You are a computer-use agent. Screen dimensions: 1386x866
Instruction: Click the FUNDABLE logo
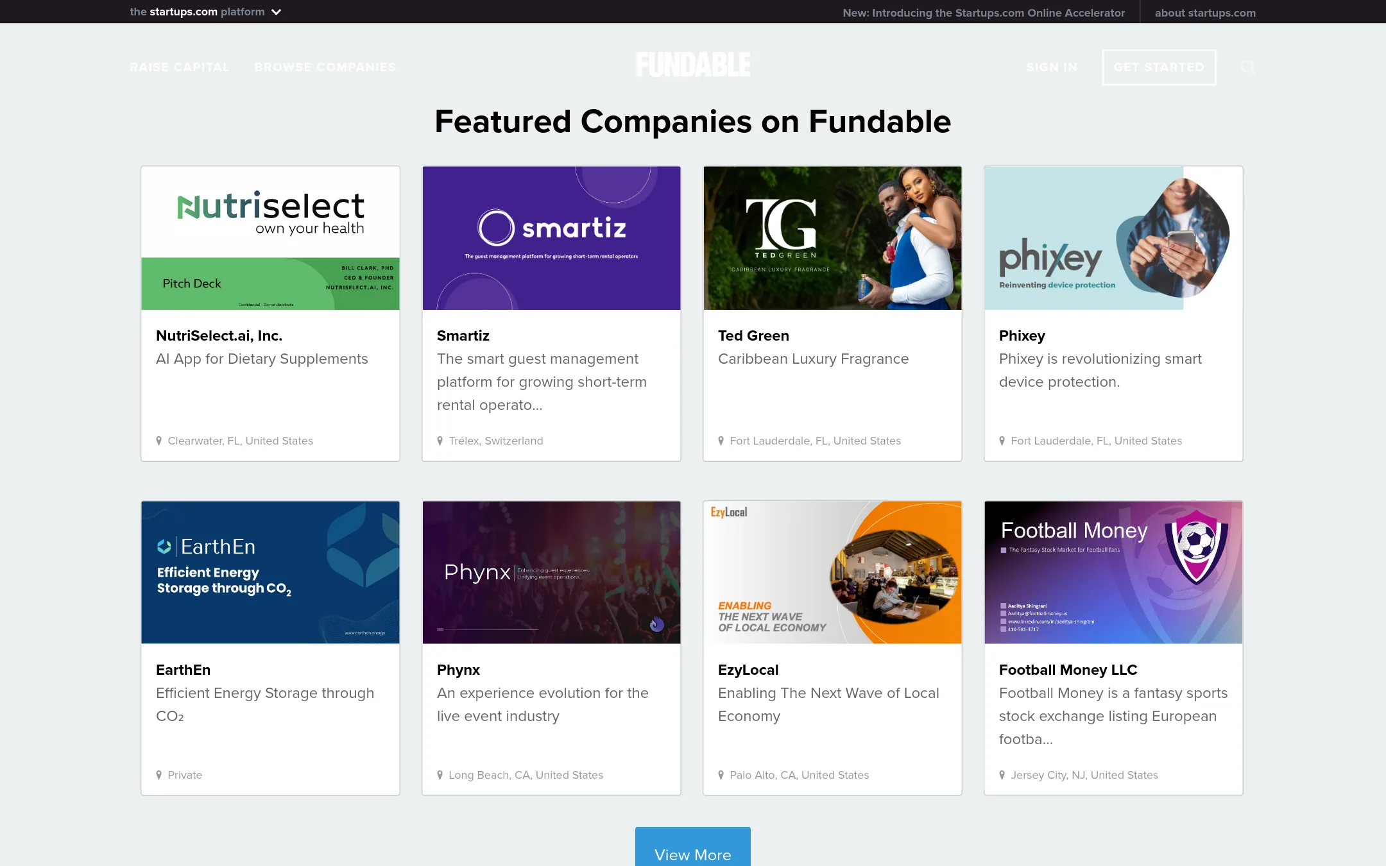(693, 65)
